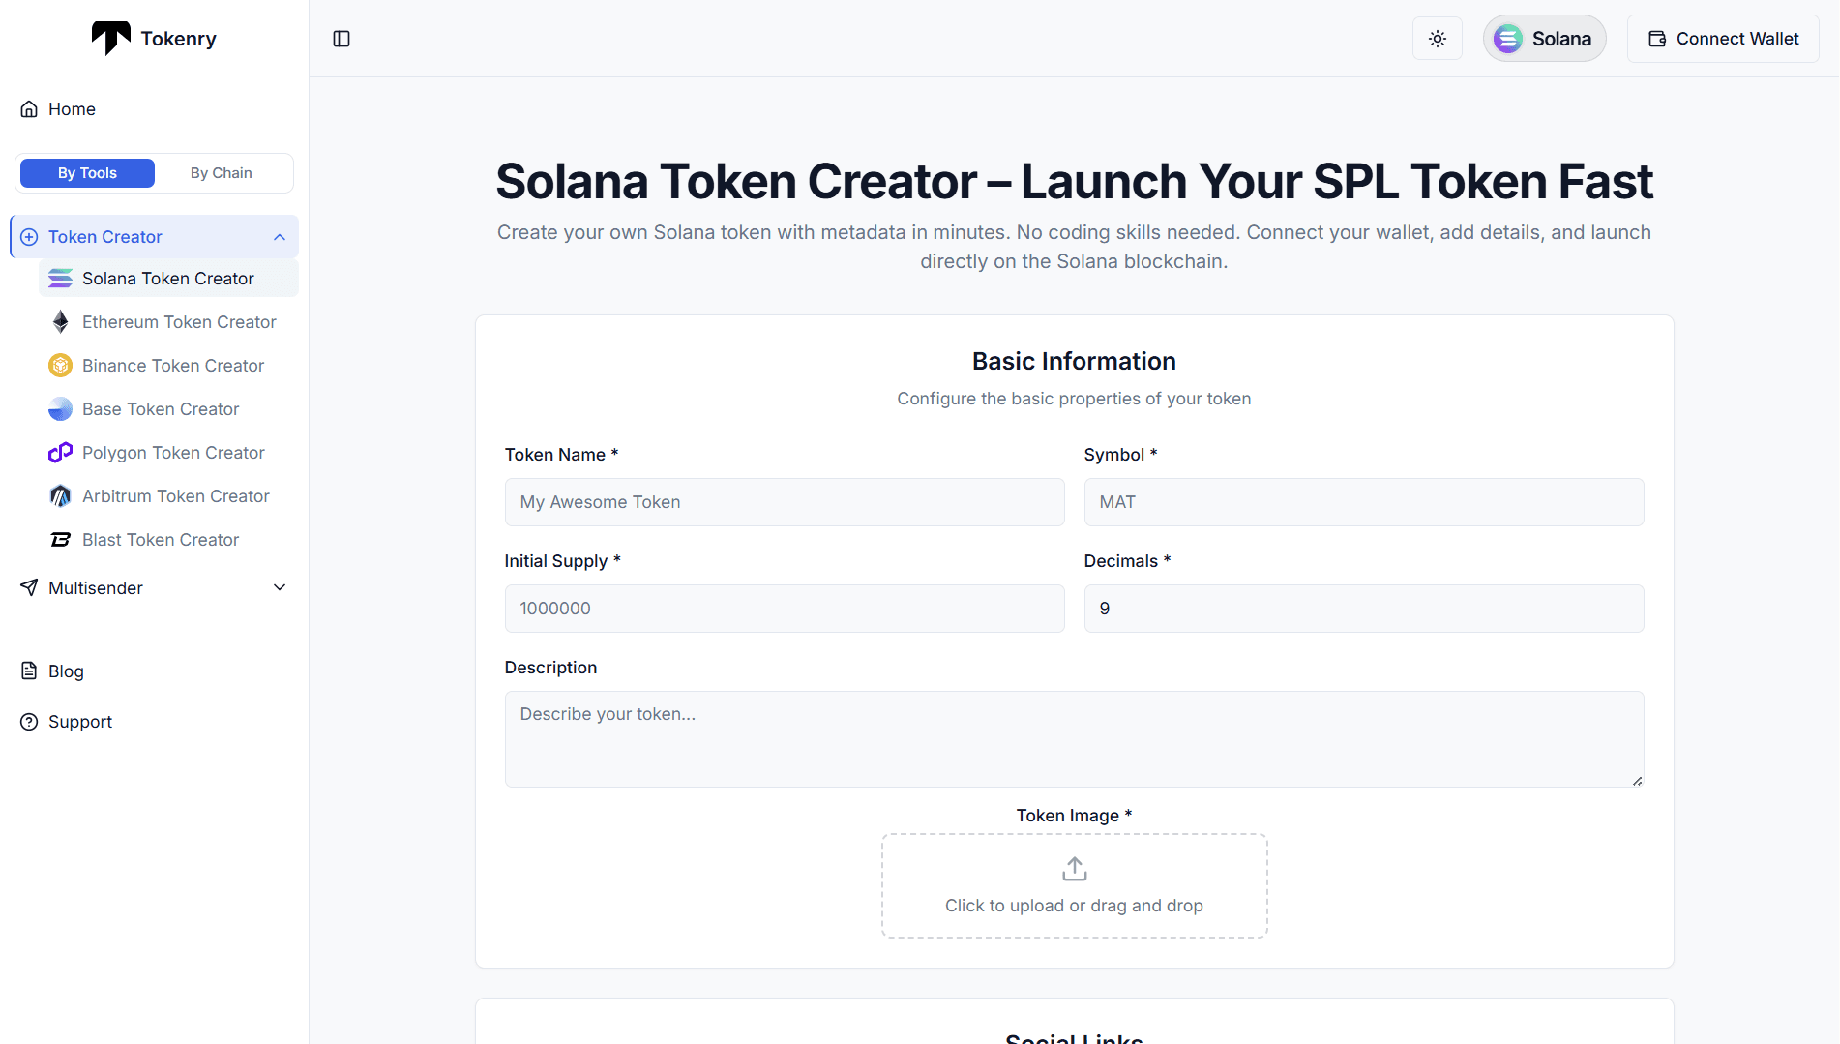Go to the Blog page
This screenshot has width=1840, height=1044.
pyautogui.click(x=65, y=671)
